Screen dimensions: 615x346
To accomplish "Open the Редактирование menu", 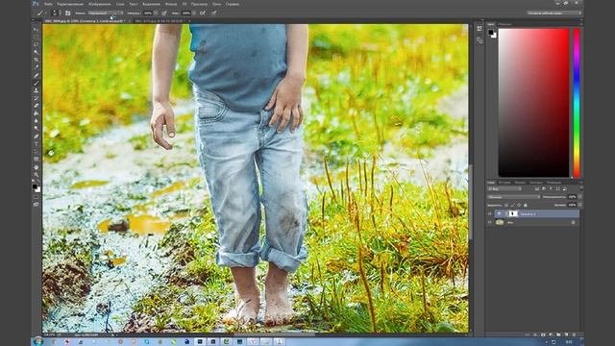I will 70,4.
